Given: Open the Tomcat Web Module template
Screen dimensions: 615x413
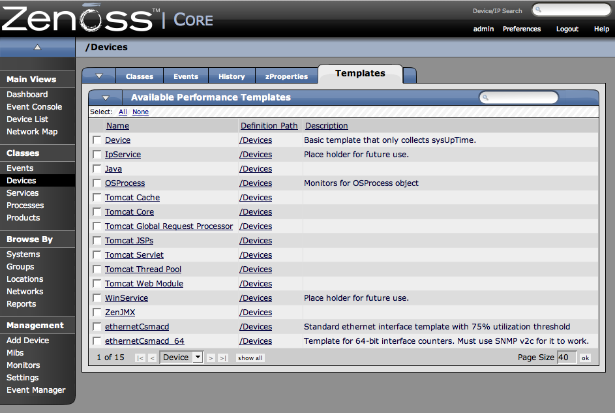Looking at the screenshot, I should tap(144, 284).
